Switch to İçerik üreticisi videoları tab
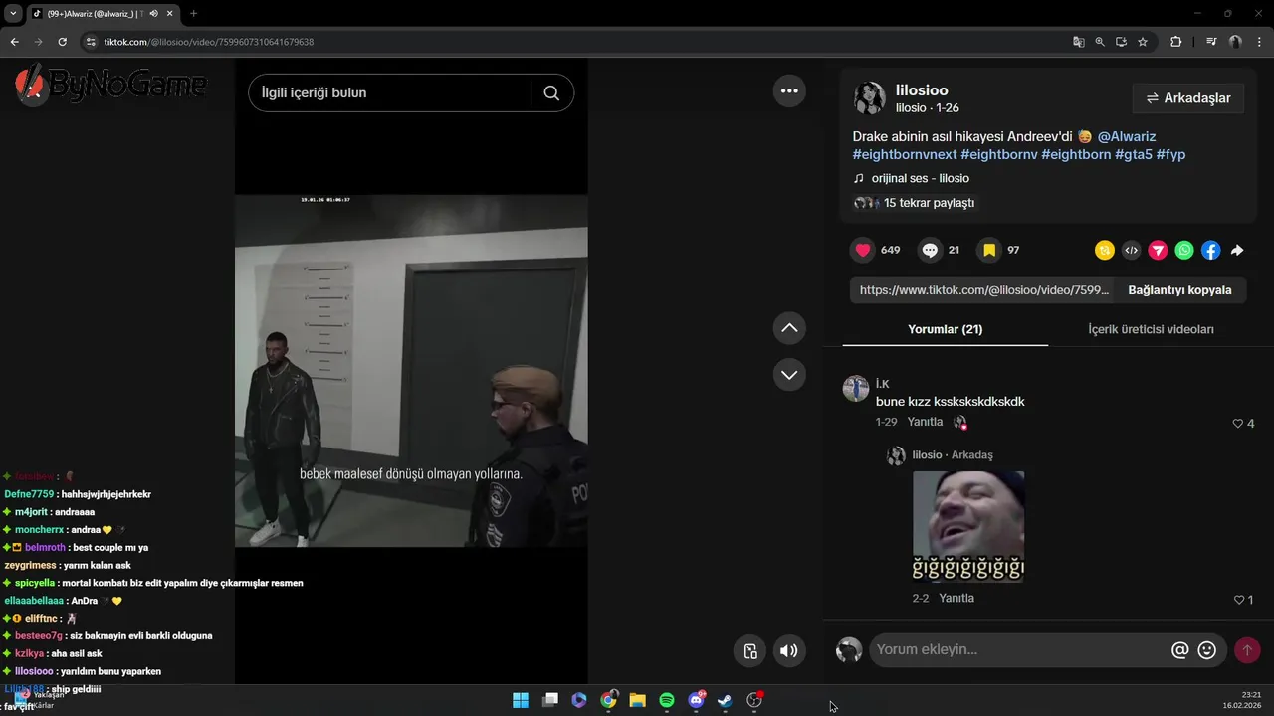The width and height of the screenshot is (1274, 716). [1151, 329]
